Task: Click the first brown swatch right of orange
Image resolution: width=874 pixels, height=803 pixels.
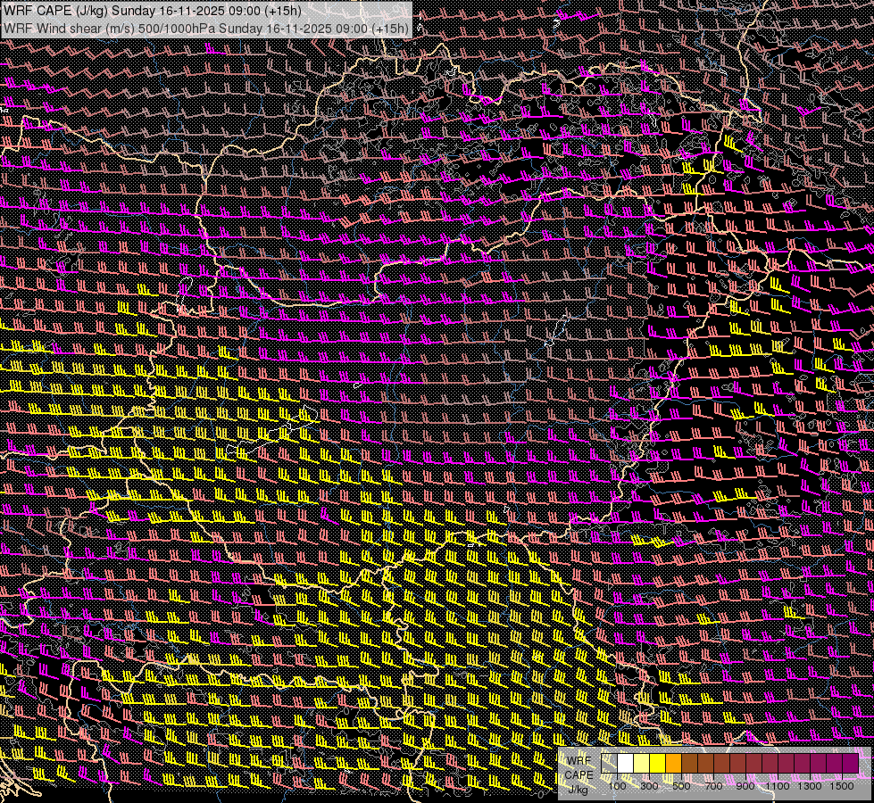Action: click(x=690, y=764)
